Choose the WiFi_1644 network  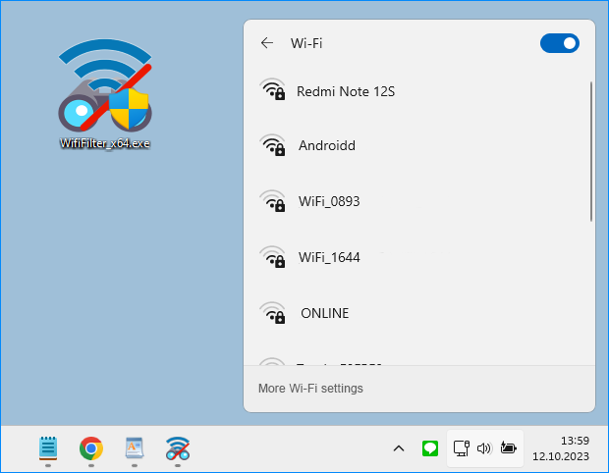tap(329, 257)
